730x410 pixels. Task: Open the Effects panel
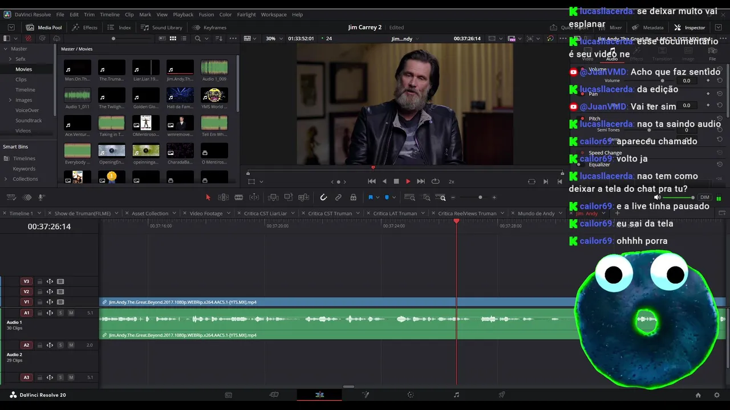pos(84,27)
